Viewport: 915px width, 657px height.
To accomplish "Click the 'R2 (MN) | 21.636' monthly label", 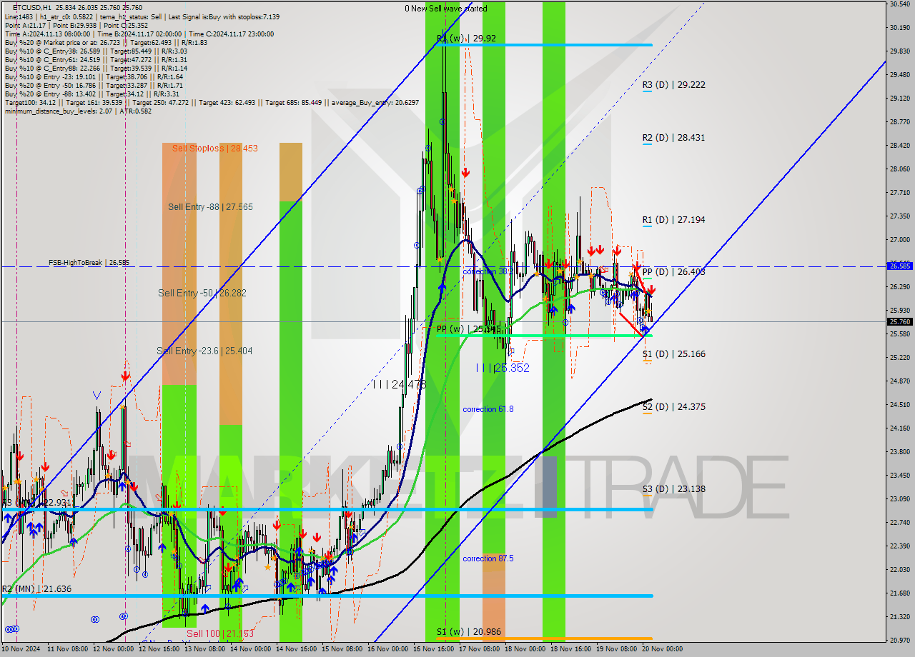I will coord(36,589).
